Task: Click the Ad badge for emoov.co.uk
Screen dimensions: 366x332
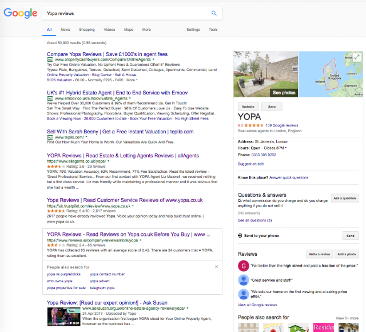Action: 50,98
